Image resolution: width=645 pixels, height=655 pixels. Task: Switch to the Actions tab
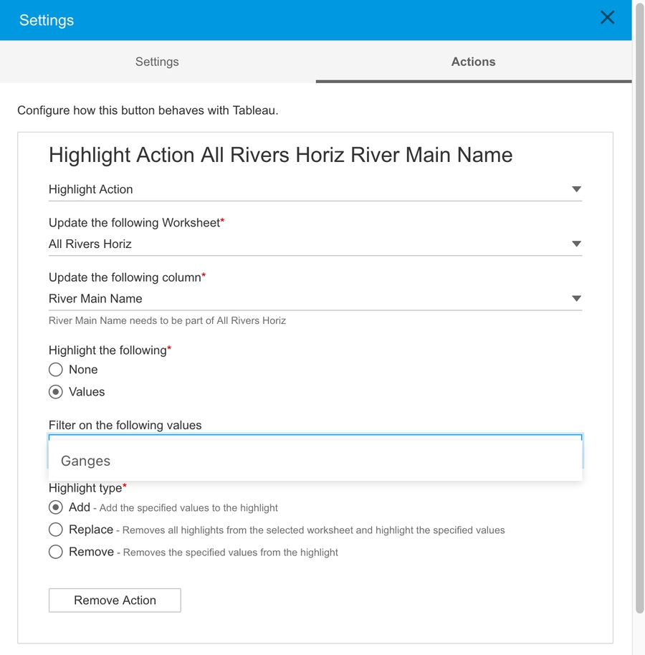tap(473, 62)
